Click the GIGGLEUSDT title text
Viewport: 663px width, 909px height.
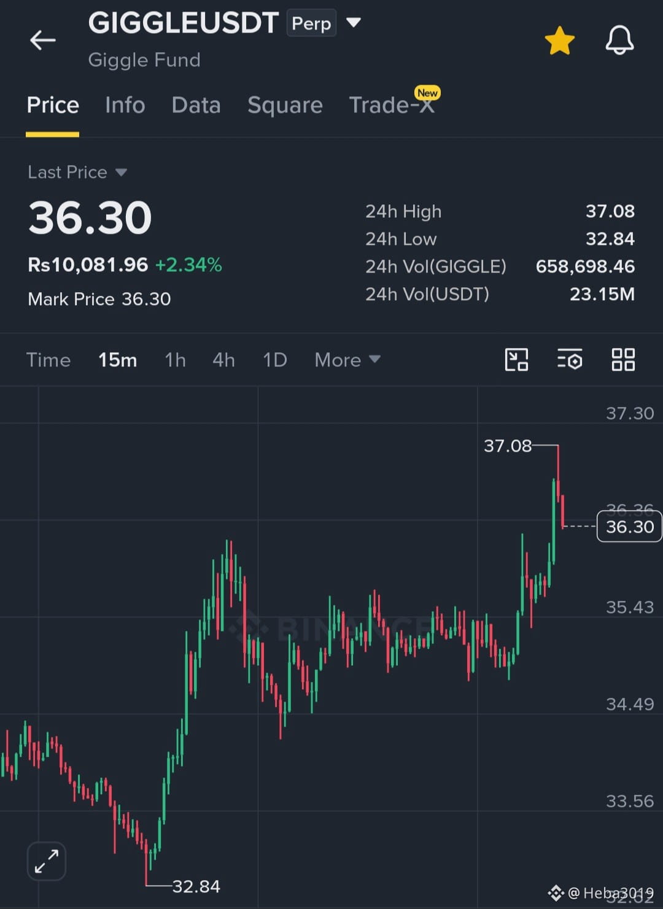tap(184, 23)
